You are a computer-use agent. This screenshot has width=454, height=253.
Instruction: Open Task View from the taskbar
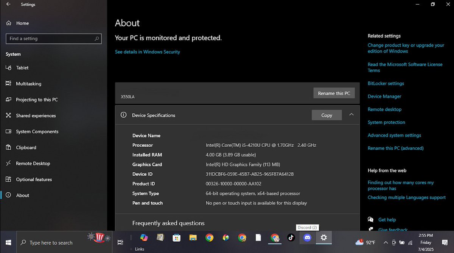(x=120, y=242)
